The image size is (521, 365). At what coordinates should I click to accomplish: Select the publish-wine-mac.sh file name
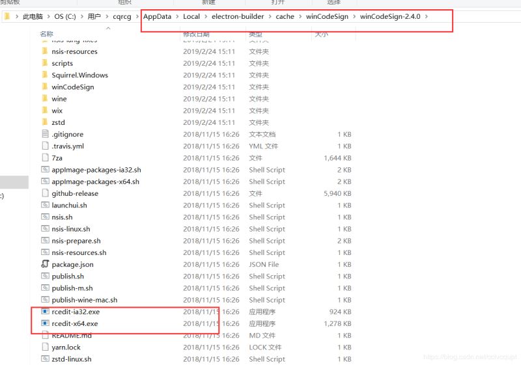point(85,300)
